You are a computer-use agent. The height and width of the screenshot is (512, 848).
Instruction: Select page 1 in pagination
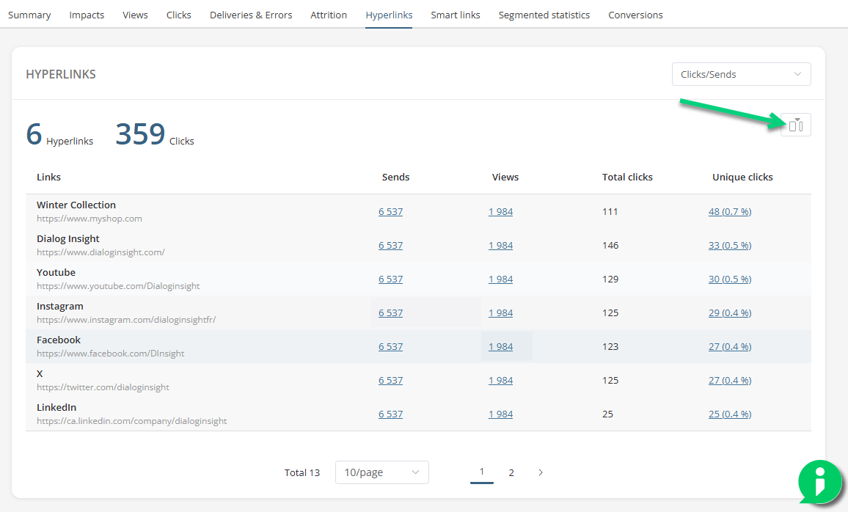pyautogui.click(x=482, y=472)
